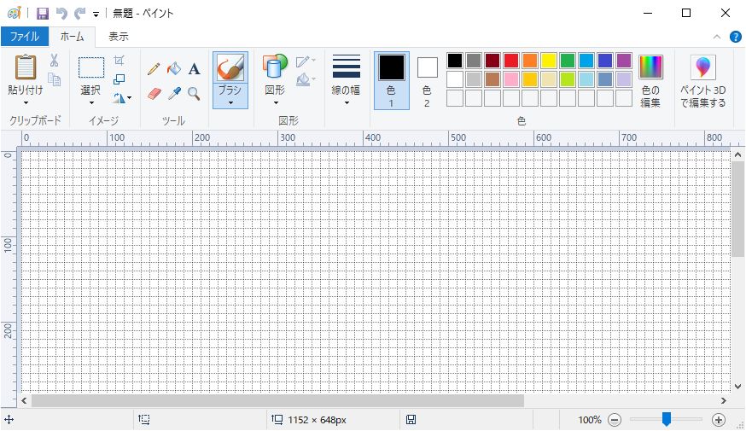This screenshot has width=746, height=431.
Task: Select the Magnifier tool
Action: pos(194,93)
